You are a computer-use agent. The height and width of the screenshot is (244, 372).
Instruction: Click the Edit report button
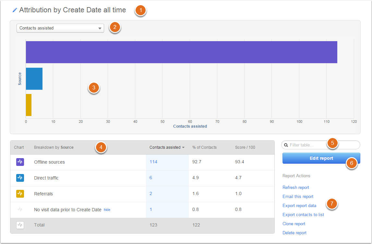point(321,158)
